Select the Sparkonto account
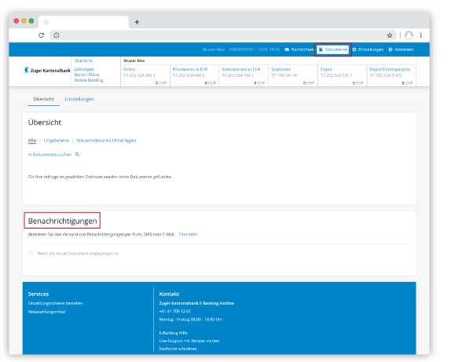The width and height of the screenshot is (451, 362). [x=293, y=75]
